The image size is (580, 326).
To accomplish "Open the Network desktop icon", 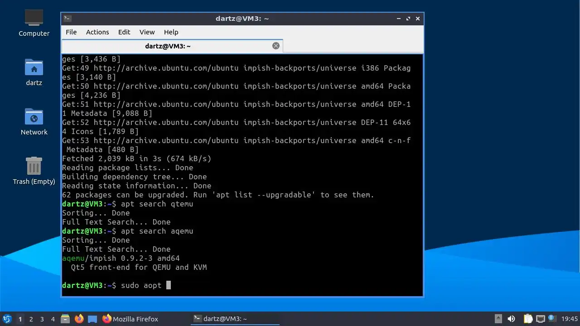I will coord(34,122).
